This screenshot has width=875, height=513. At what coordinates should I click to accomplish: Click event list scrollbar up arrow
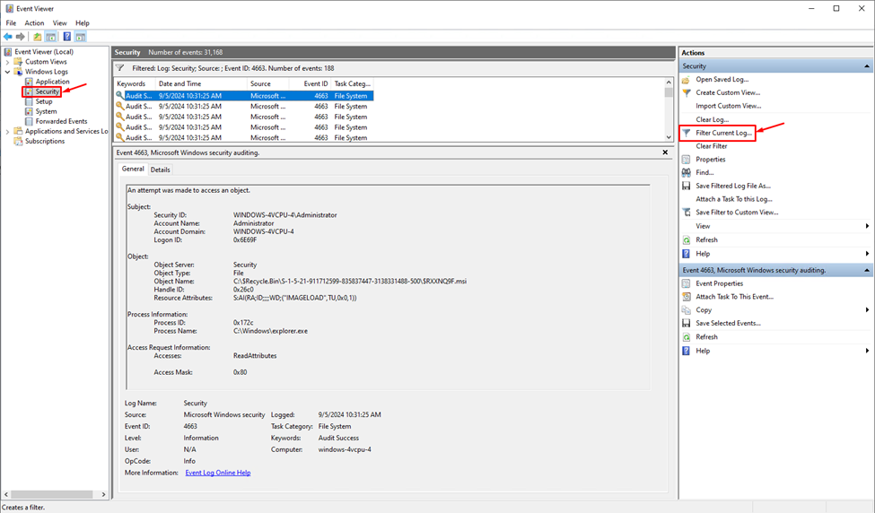[x=669, y=82]
